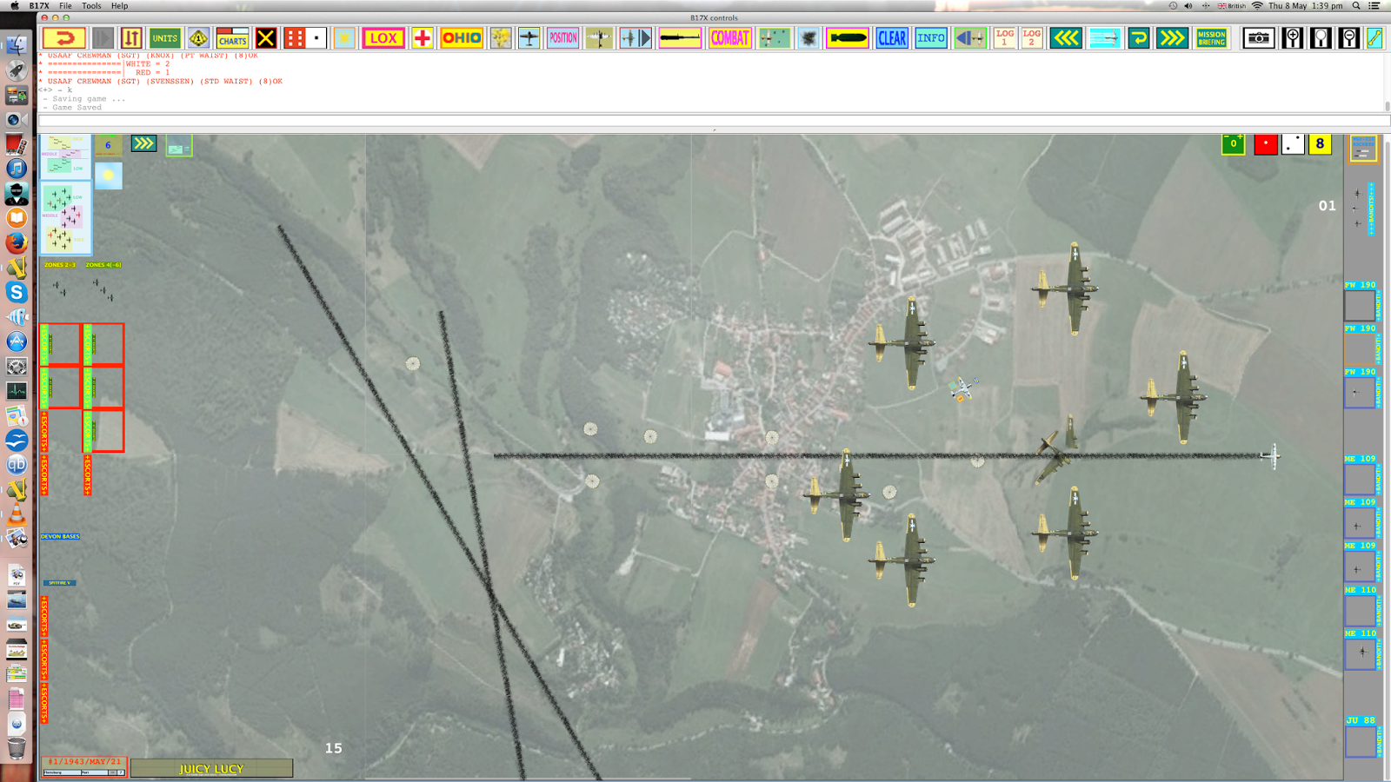Click the POSITION toolbar button
The image size is (1391, 782).
[x=563, y=38]
